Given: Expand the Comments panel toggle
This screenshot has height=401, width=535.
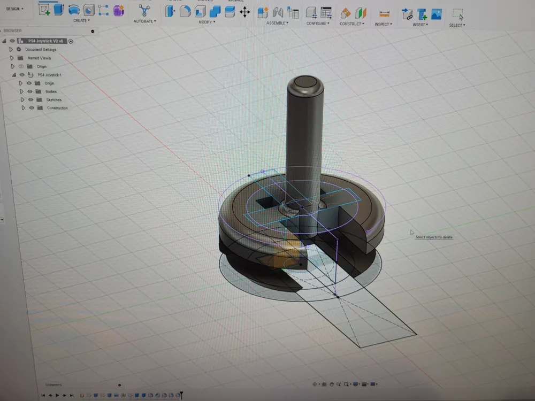Looking at the screenshot, I should click(119, 385).
